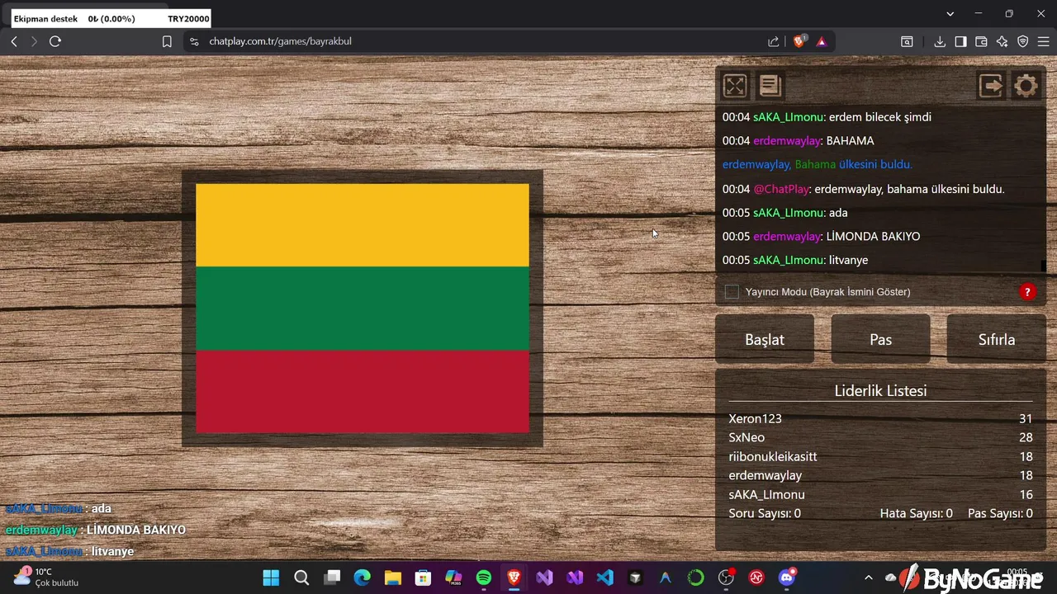Toggle the browser sidebar panel icon
The width and height of the screenshot is (1057, 594).
click(x=960, y=41)
